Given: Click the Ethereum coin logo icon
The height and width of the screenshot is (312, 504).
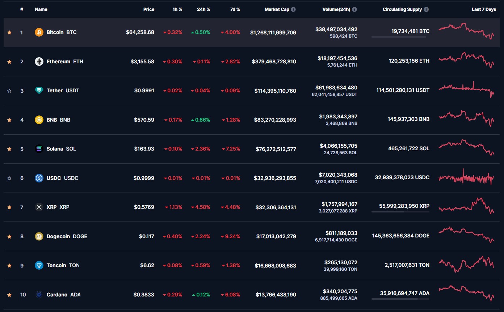Looking at the screenshot, I should click(39, 62).
